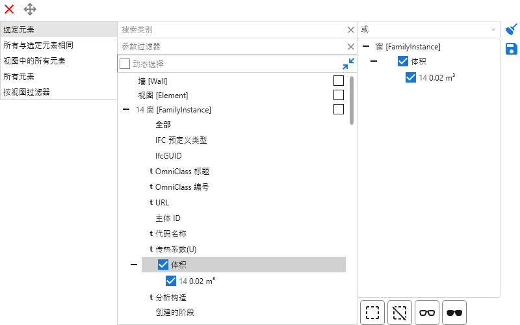Viewport: 520px width, 325px height.
Task: Collapse the 14 窗 [FamilyInstance] tree node
Action: 126,110
